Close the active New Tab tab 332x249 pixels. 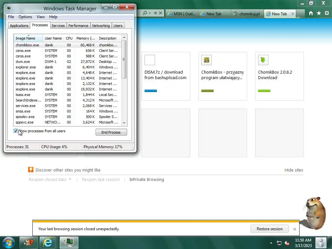[x=293, y=14]
